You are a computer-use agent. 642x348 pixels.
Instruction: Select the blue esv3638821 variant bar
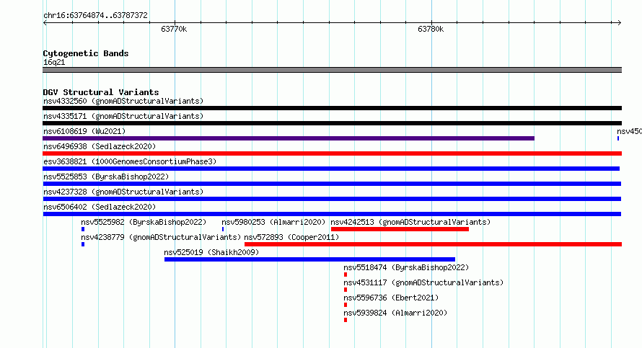tap(331, 169)
